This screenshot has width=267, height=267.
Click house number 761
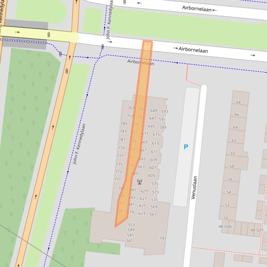pos(131,108)
